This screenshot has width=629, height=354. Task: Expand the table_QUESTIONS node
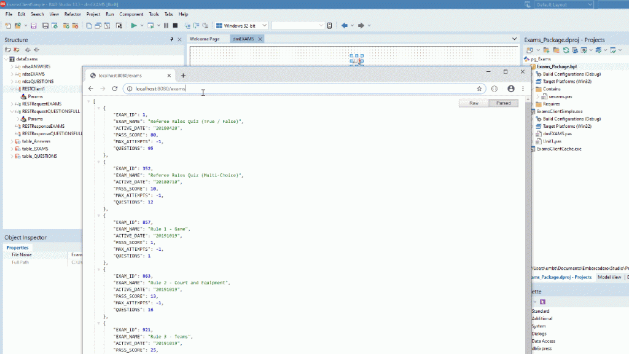(12, 156)
